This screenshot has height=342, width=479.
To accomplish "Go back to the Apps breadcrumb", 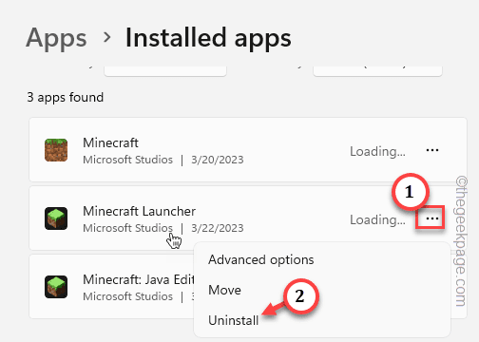I will [56, 38].
